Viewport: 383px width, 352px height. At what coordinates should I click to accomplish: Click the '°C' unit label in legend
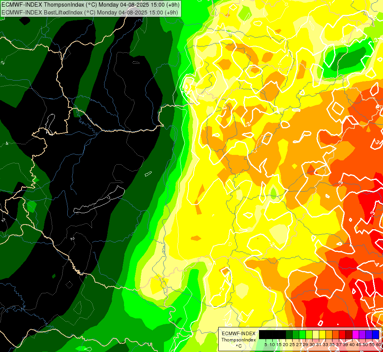point(239,346)
